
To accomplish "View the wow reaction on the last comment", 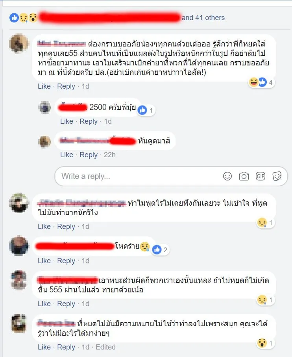I will (x=262, y=343).
